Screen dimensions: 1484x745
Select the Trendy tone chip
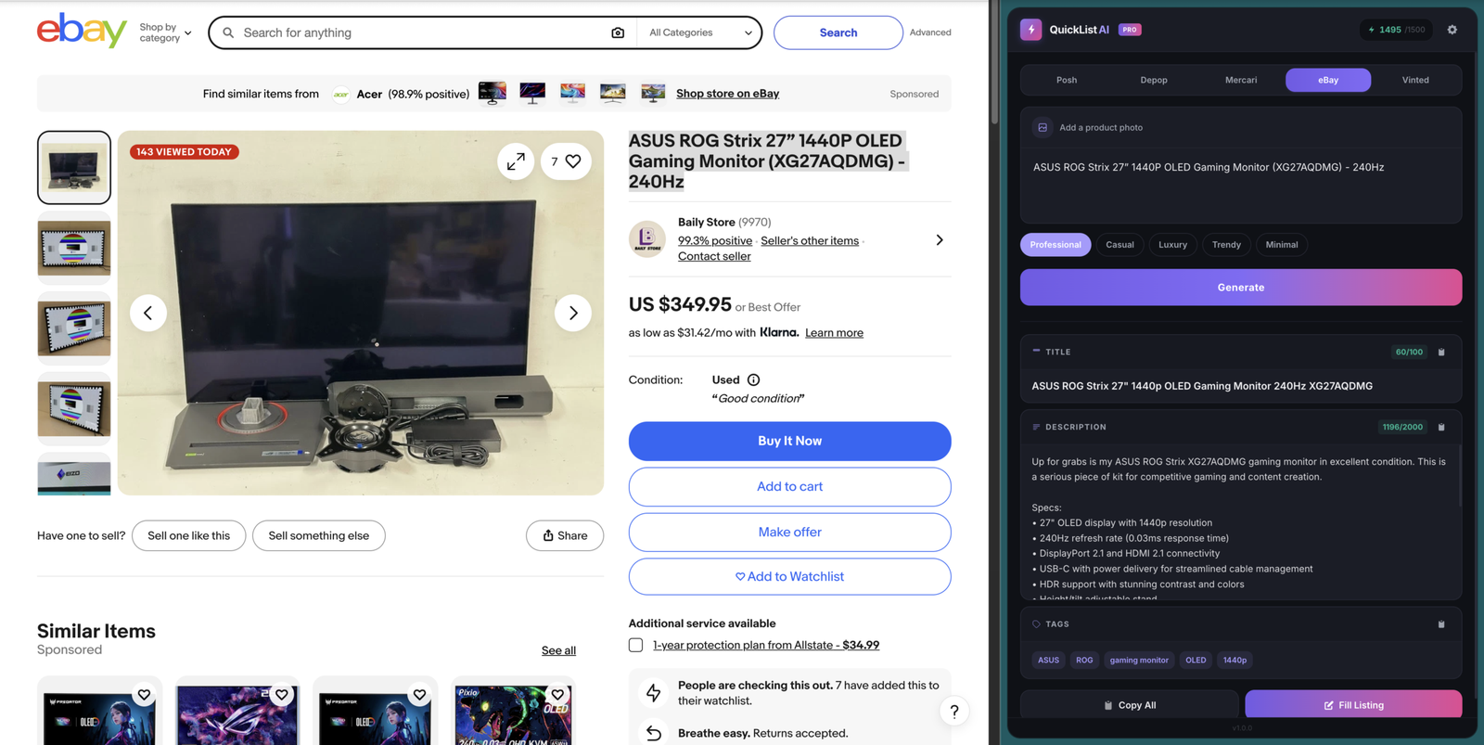[x=1226, y=245]
